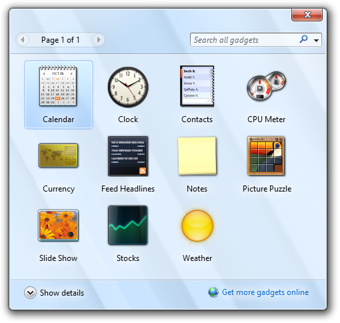Click the Feed Headlines label text

click(128, 189)
